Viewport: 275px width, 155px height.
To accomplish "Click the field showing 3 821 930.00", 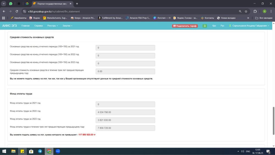I will pos(125,120).
